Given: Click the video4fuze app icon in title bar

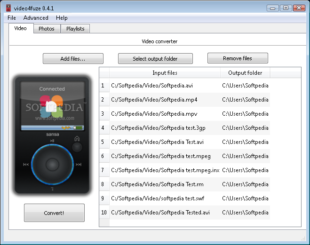Looking at the screenshot, I should (x=8, y=8).
